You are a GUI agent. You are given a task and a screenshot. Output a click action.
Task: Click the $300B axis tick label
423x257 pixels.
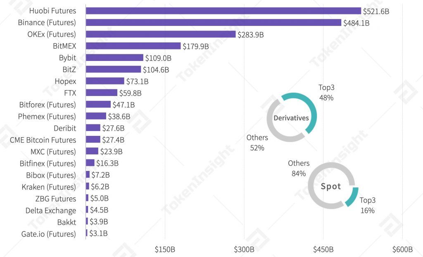click(244, 249)
